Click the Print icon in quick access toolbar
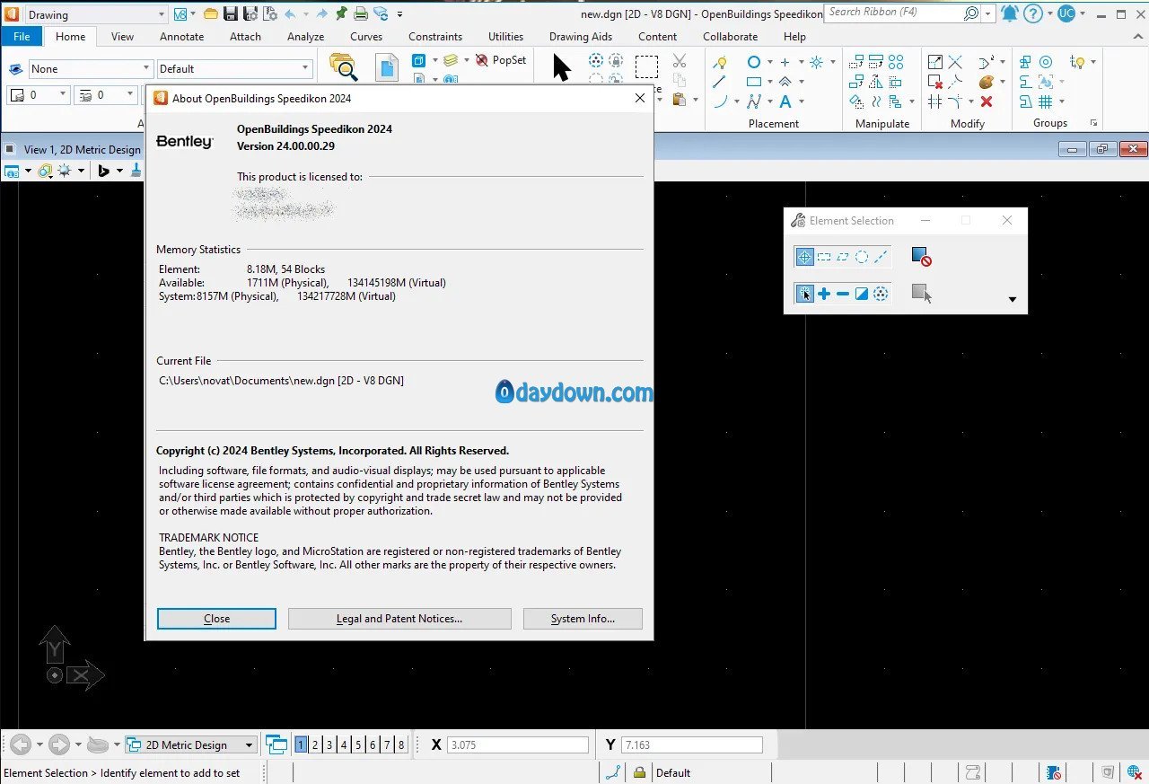This screenshot has height=784, width=1149. click(x=361, y=13)
